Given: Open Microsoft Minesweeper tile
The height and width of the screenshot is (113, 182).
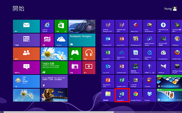Looking at the screenshot, I should point(169,81).
